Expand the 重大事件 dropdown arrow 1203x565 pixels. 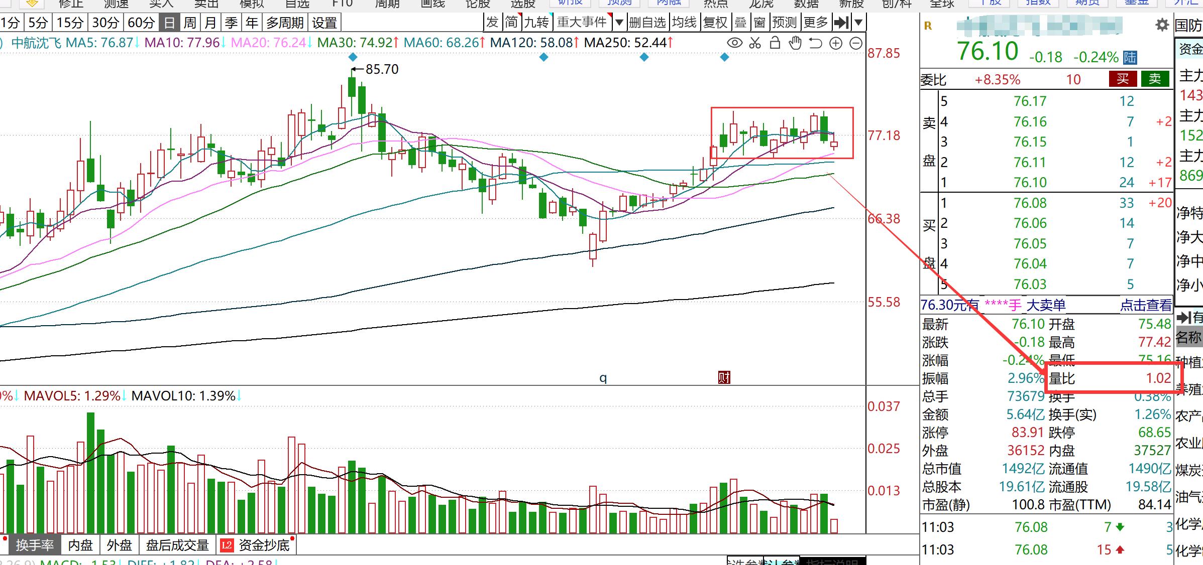(619, 23)
